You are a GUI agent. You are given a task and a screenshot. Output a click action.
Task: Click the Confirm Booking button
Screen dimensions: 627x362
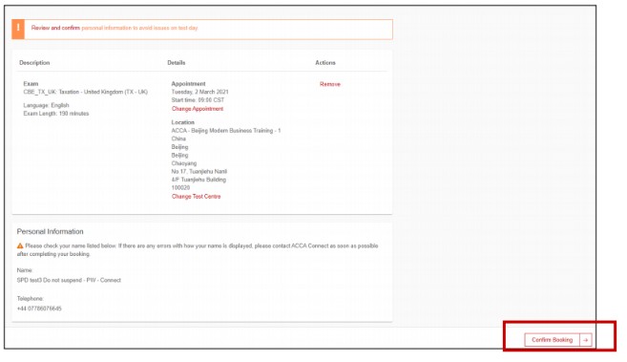(x=553, y=340)
